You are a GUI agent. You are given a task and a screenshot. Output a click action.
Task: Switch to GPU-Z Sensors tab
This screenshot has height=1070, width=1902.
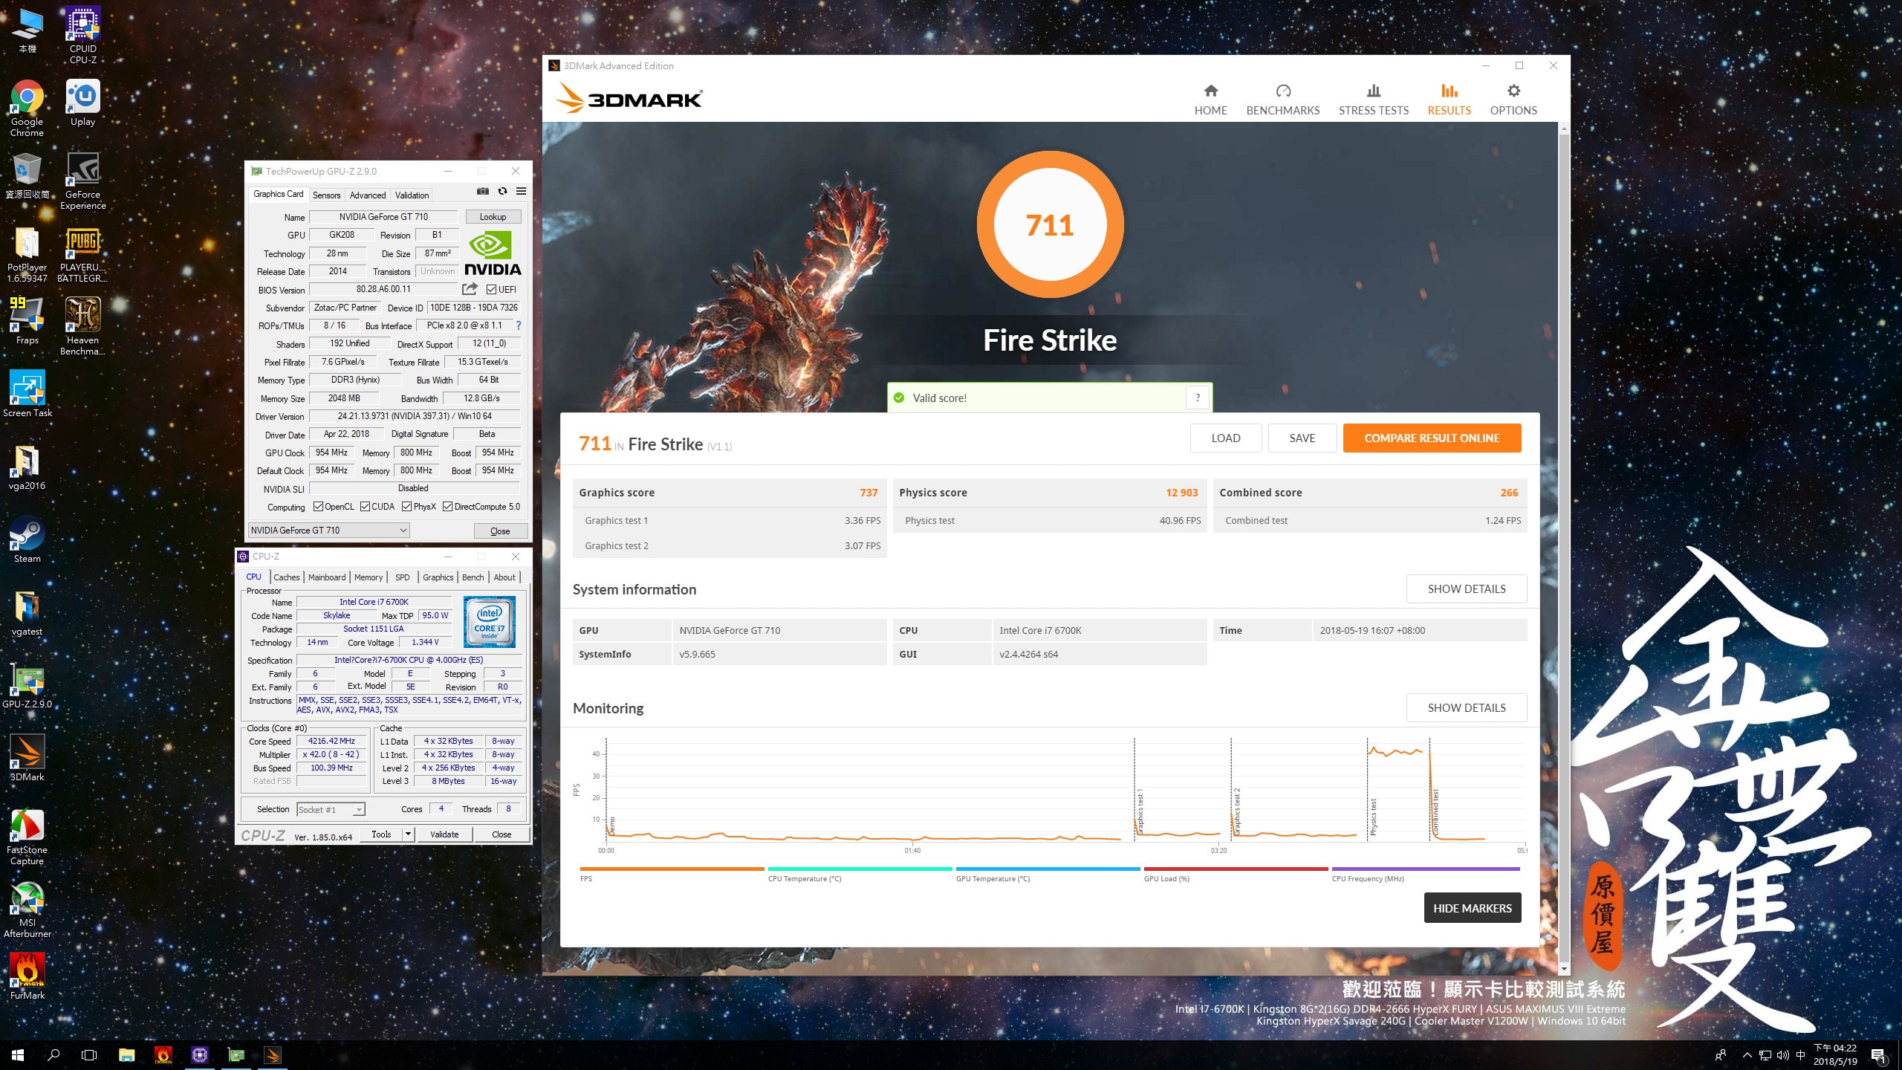(326, 195)
